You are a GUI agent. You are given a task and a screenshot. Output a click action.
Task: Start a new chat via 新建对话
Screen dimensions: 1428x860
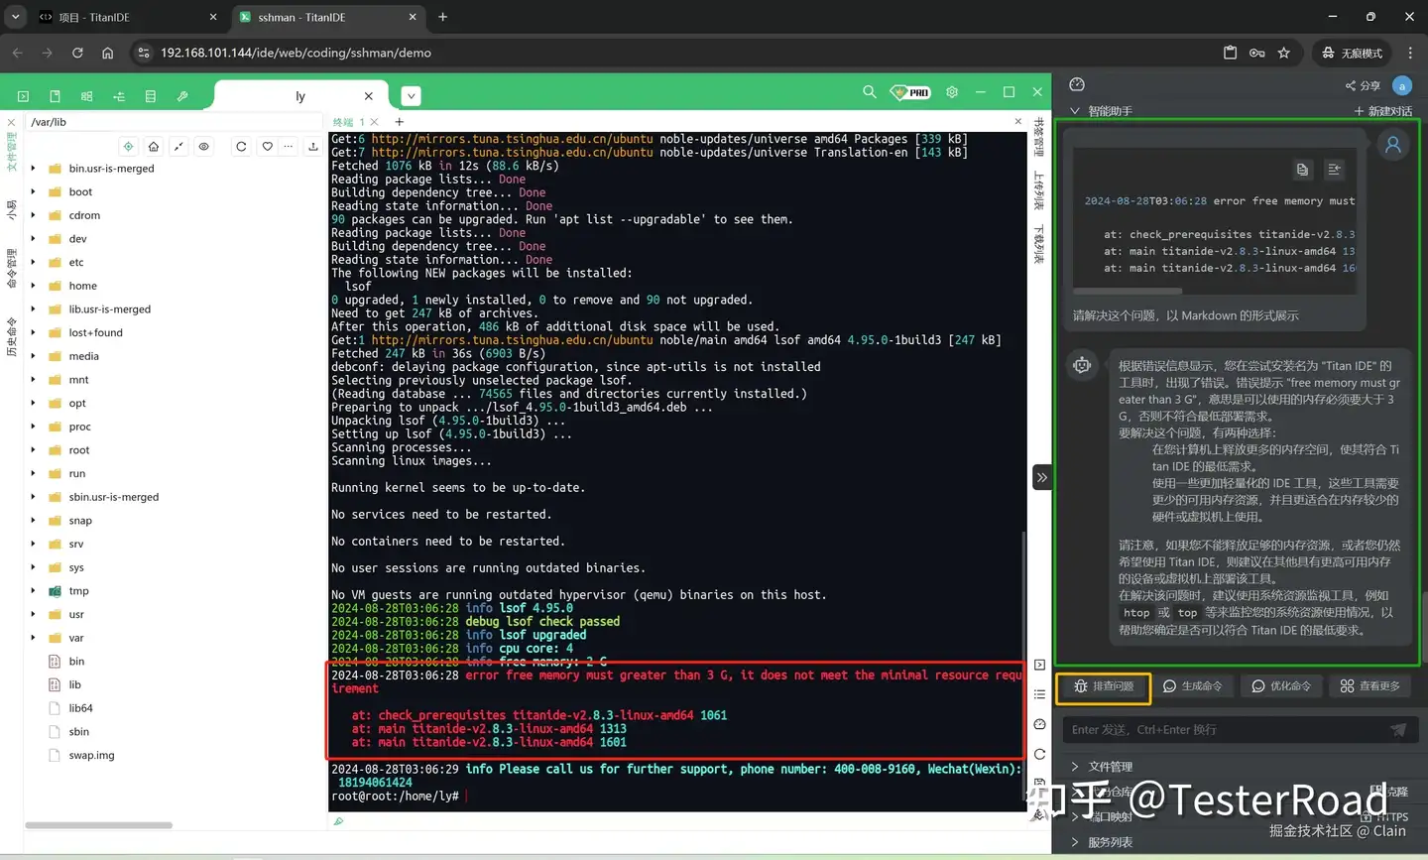point(1383,111)
